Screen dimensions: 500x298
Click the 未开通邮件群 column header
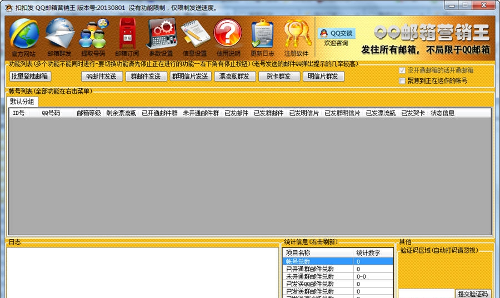pos(201,113)
